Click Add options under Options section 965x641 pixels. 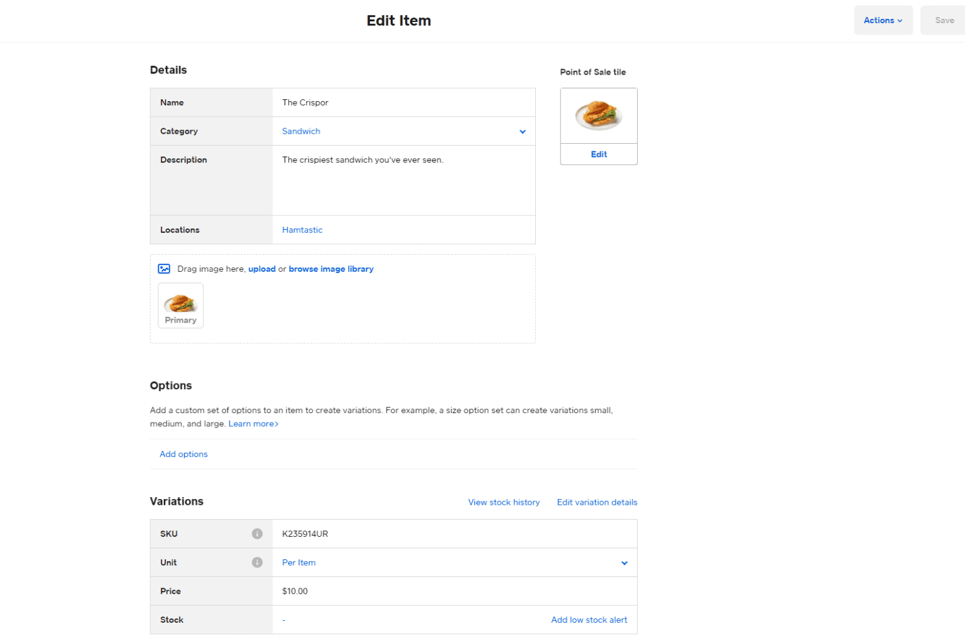pyautogui.click(x=183, y=454)
